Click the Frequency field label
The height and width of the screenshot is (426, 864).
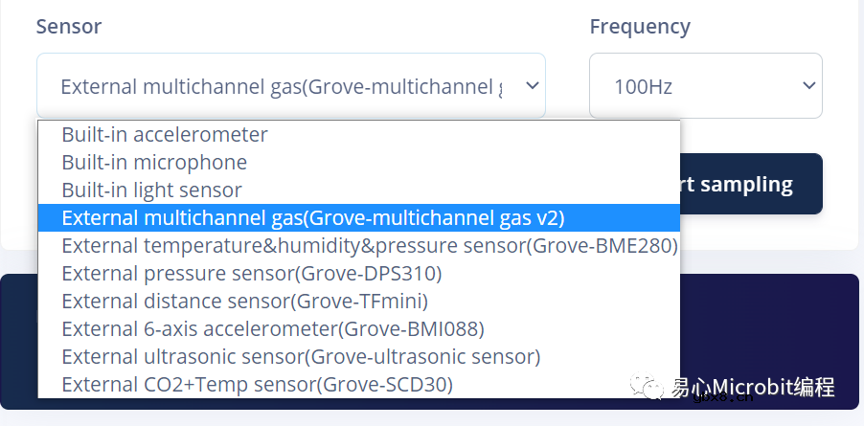pos(640,26)
